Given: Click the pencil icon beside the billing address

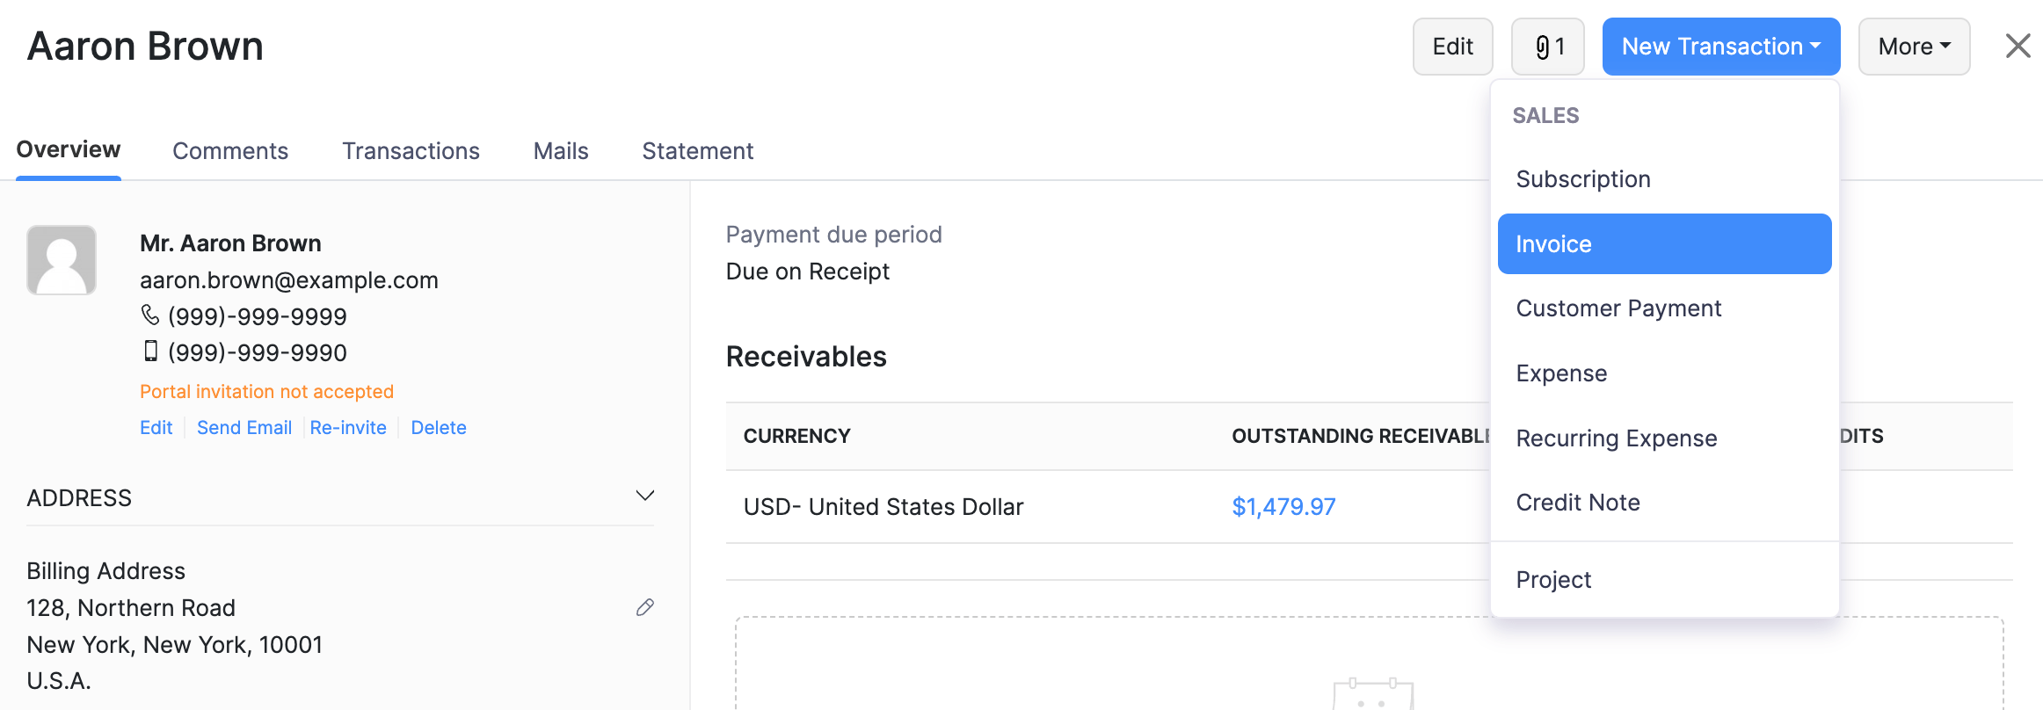Looking at the screenshot, I should coord(644,607).
